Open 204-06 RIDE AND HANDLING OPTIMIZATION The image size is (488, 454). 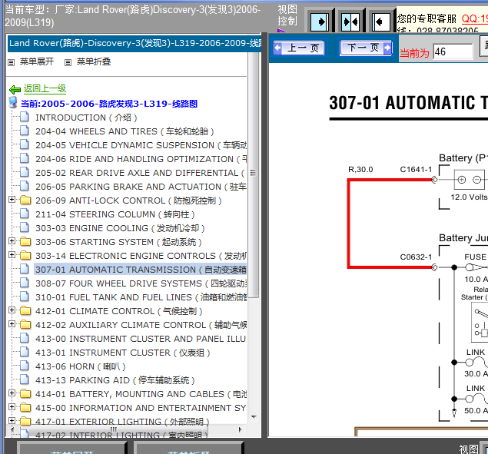(x=141, y=159)
